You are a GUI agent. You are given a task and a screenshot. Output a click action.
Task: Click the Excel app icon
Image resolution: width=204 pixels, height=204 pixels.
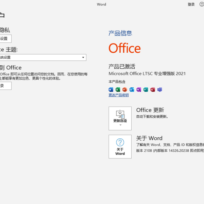pyautogui.click(x=118, y=90)
